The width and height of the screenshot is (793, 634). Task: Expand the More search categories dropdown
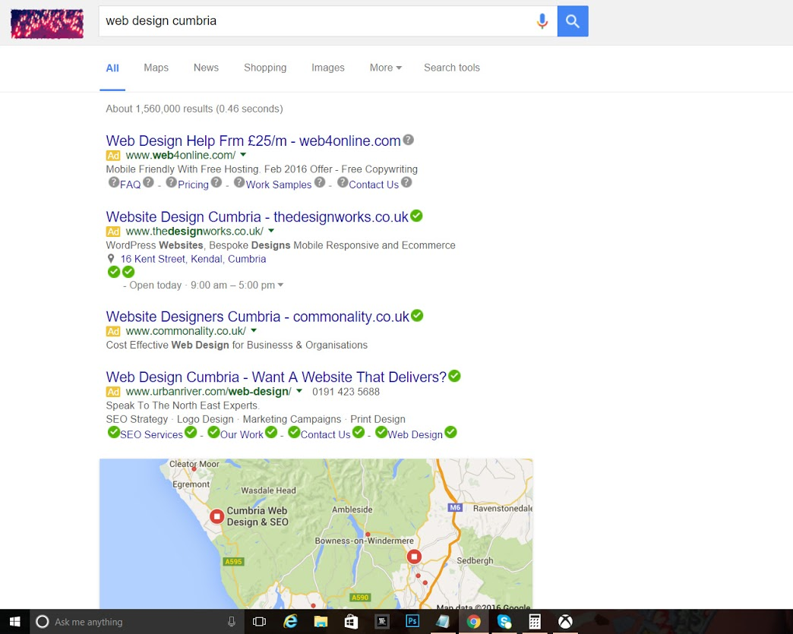tap(385, 68)
